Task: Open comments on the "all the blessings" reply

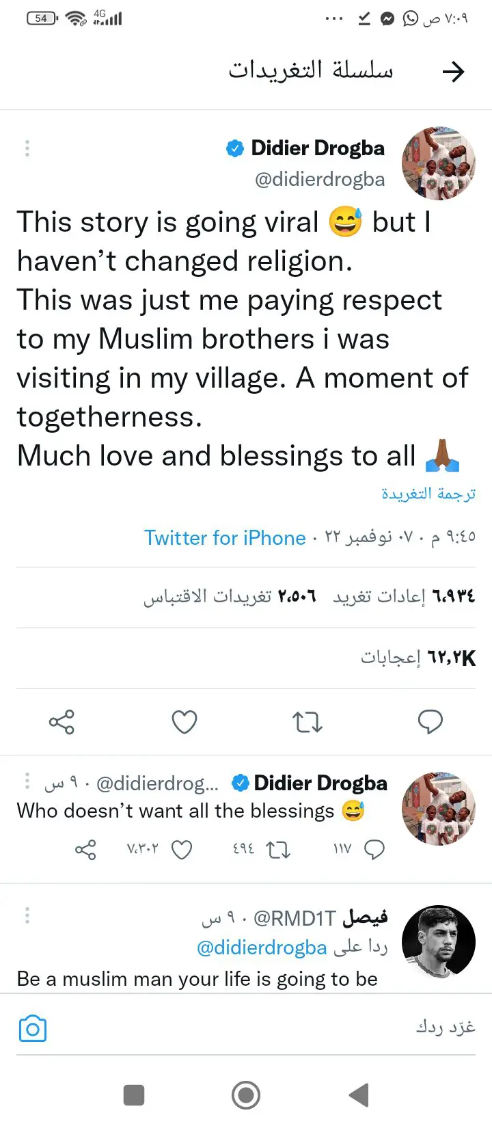Action: click(374, 850)
